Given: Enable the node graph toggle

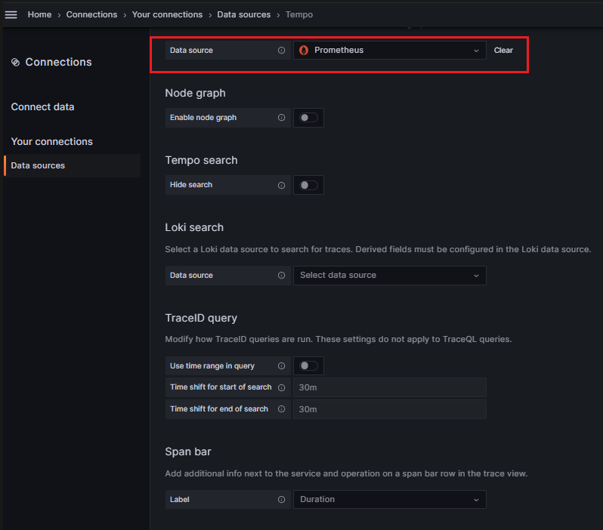Looking at the screenshot, I should pyautogui.click(x=308, y=118).
